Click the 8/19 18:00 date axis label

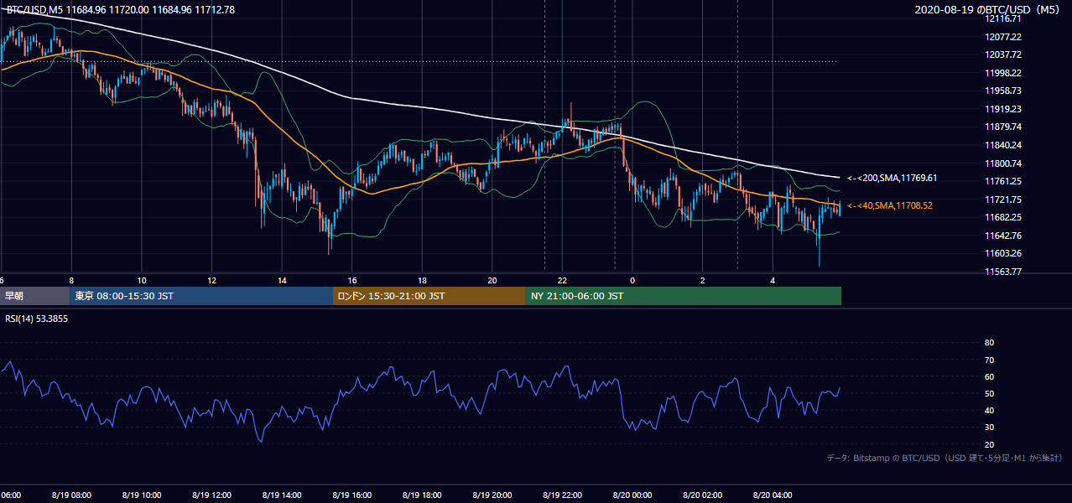422,495
